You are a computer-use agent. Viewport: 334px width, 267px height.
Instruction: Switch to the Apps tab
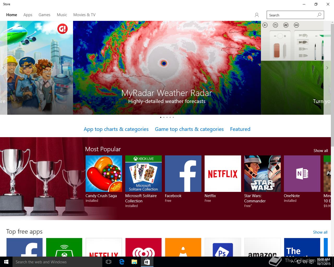tap(28, 15)
